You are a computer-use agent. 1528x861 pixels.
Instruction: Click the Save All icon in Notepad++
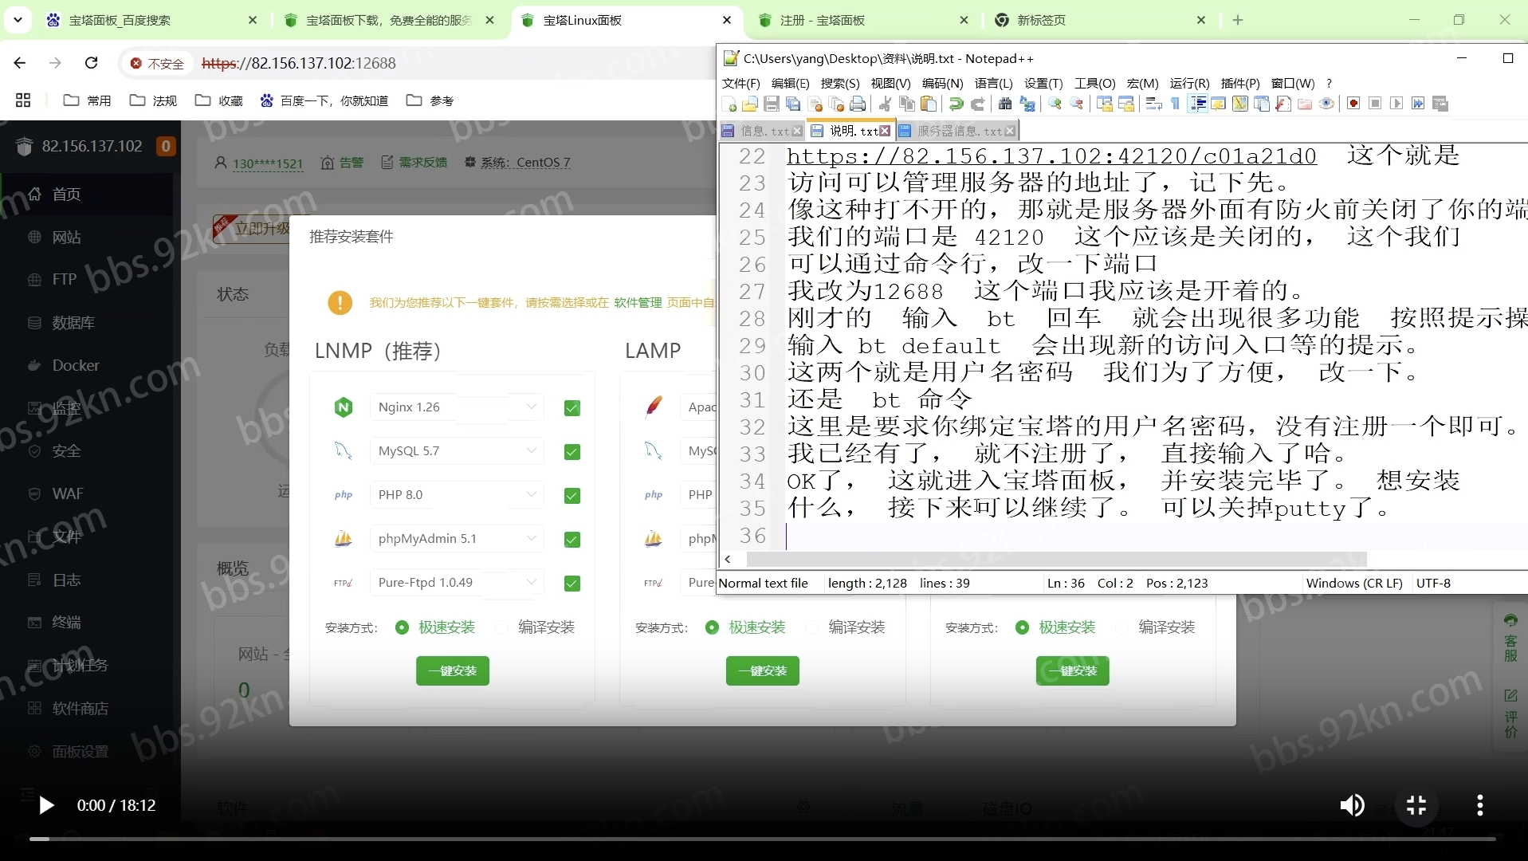(793, 104)
